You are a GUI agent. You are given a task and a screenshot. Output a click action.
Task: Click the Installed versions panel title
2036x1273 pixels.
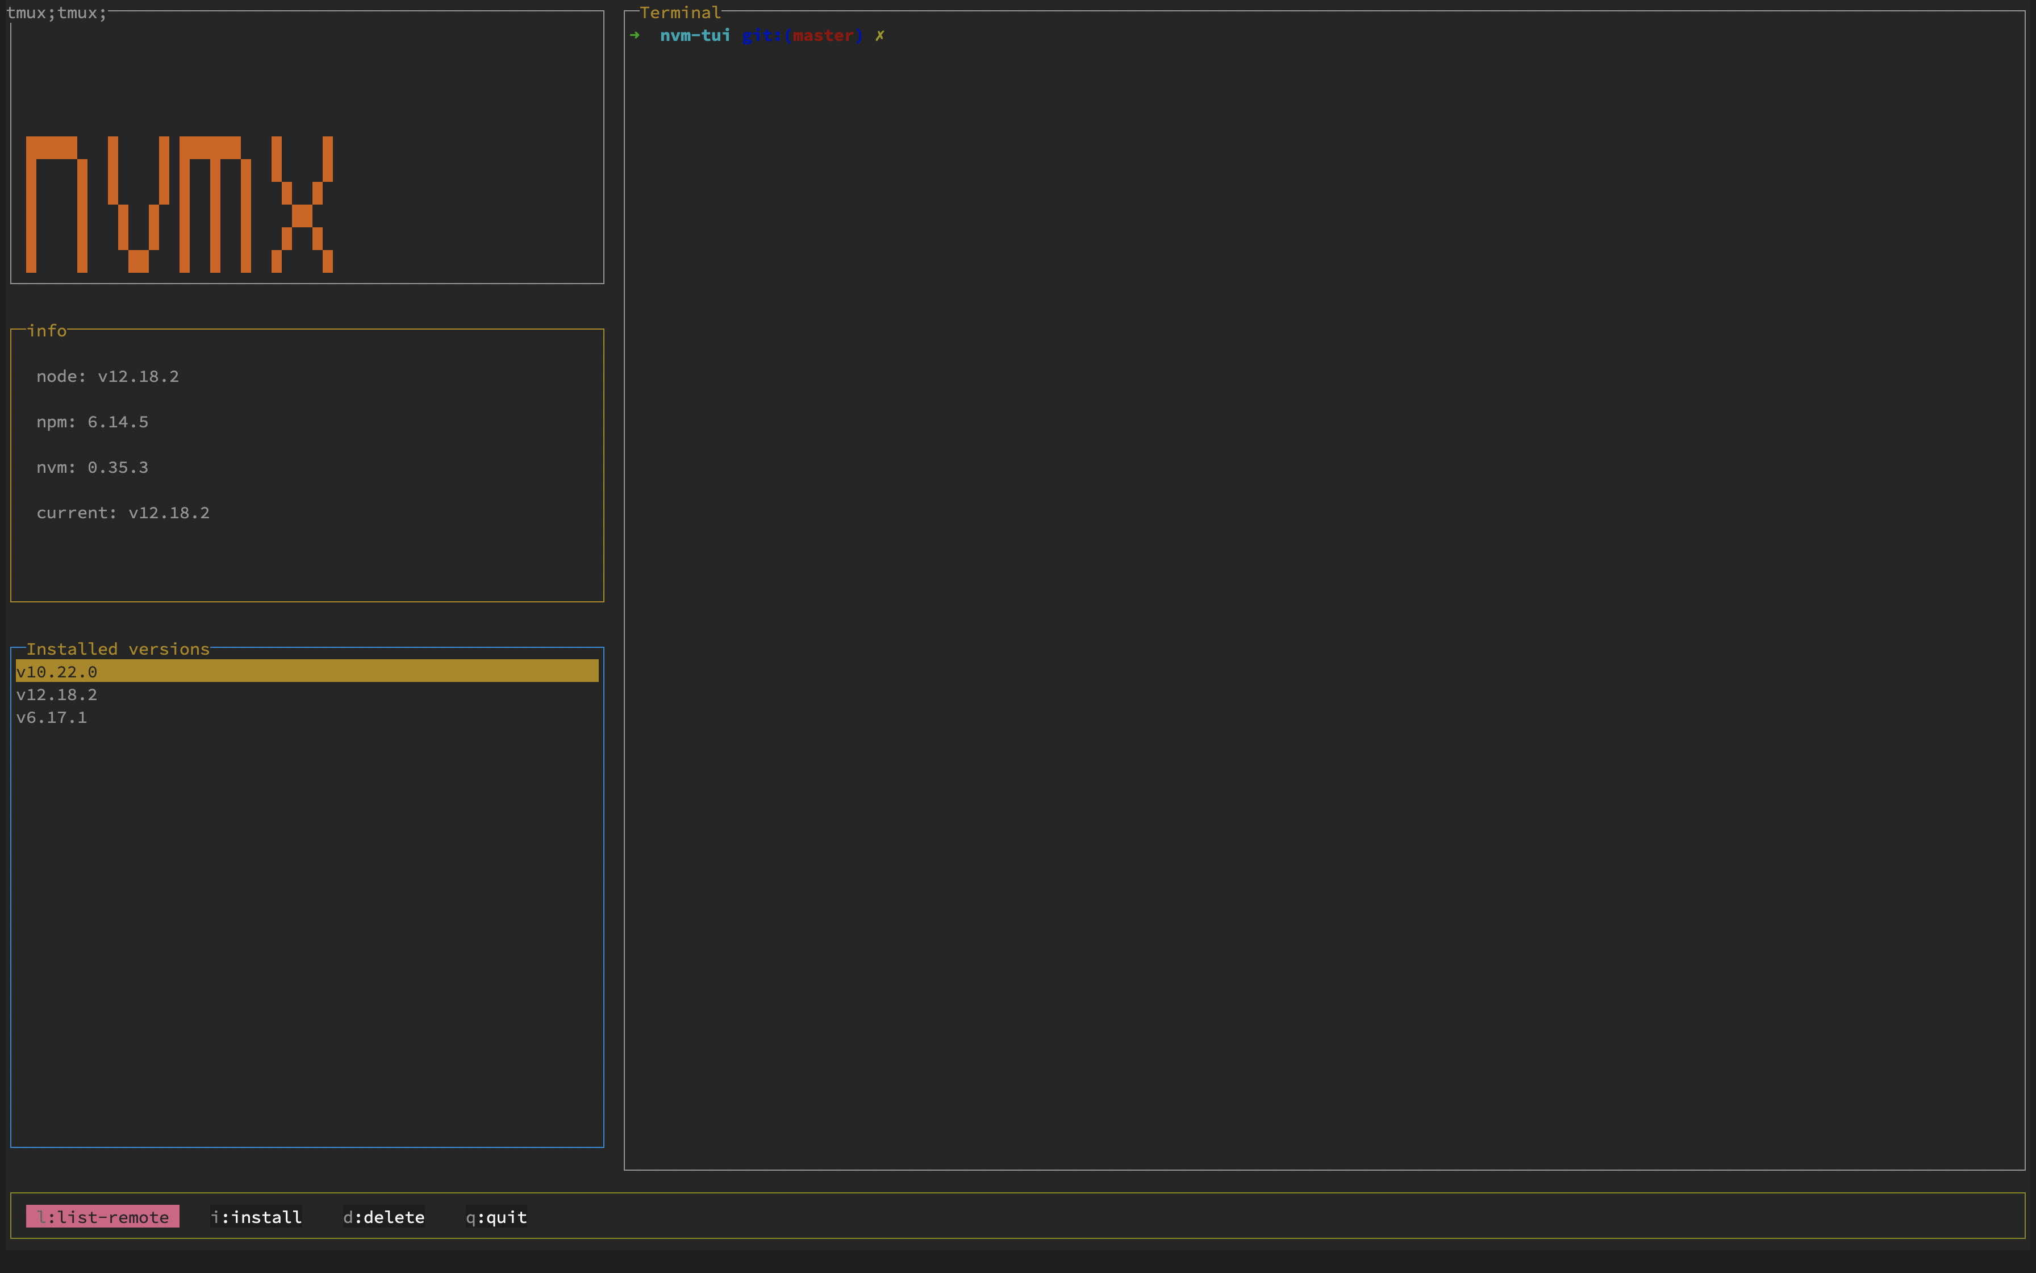coord(118,648)
